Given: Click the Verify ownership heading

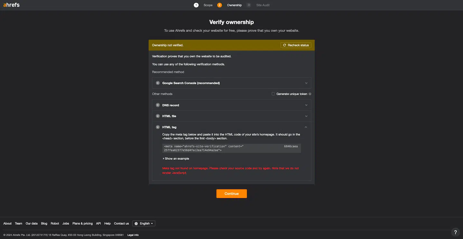Looking at the screenshot, I should 232,22.
